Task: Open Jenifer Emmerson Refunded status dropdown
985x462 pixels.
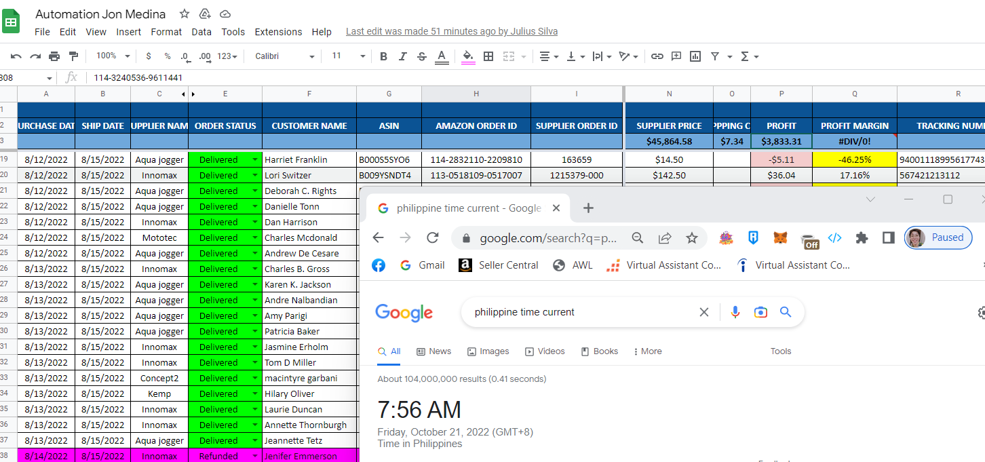Action: tap(255, 457)
